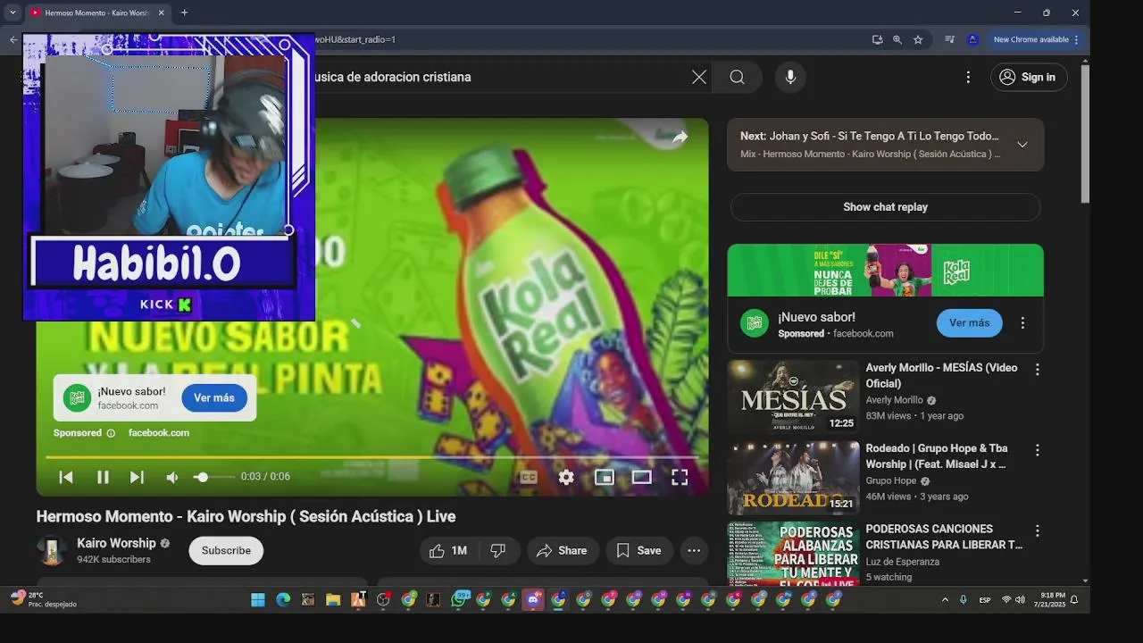The image size is (1143, 643).
Task: Open the Rodeado Grupo Hope thumbnail
Action: pos(793,478)
